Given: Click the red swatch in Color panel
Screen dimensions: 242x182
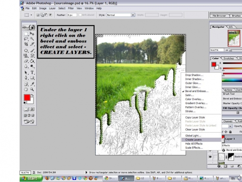Looking at the screenshot, I should point(214,65).
